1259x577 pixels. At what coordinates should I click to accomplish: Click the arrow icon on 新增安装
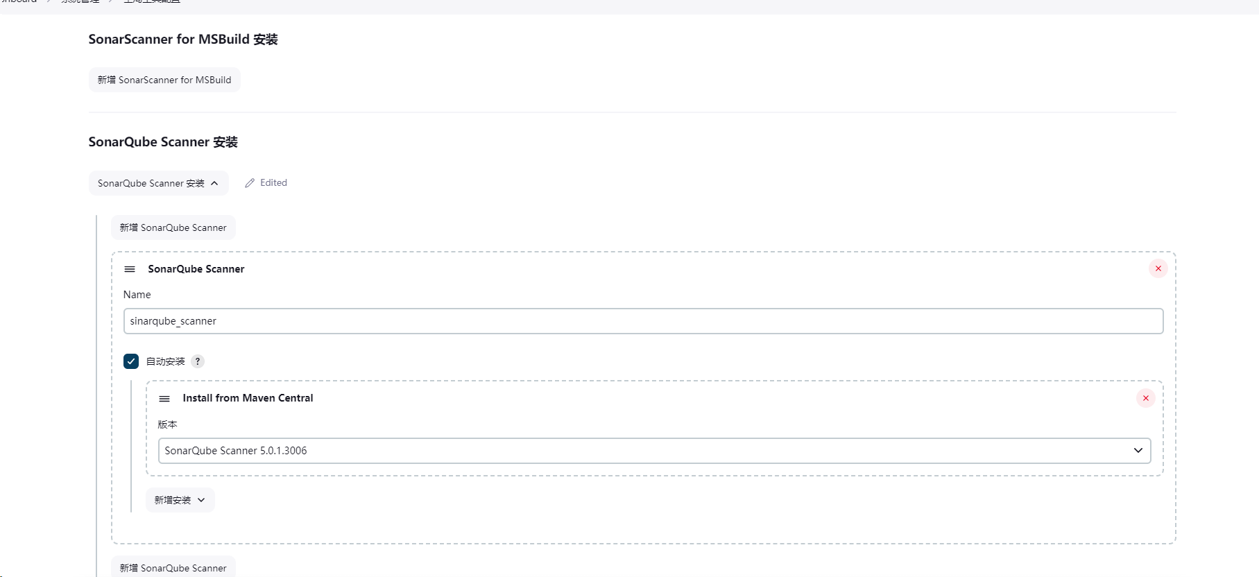click(201, 500)
